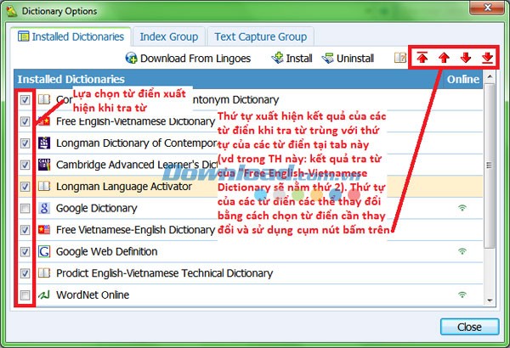Click the vertical scrollbar of the dictionary list
The width and height of the screenshot is (510, 348).
click(x=490, y=195)
